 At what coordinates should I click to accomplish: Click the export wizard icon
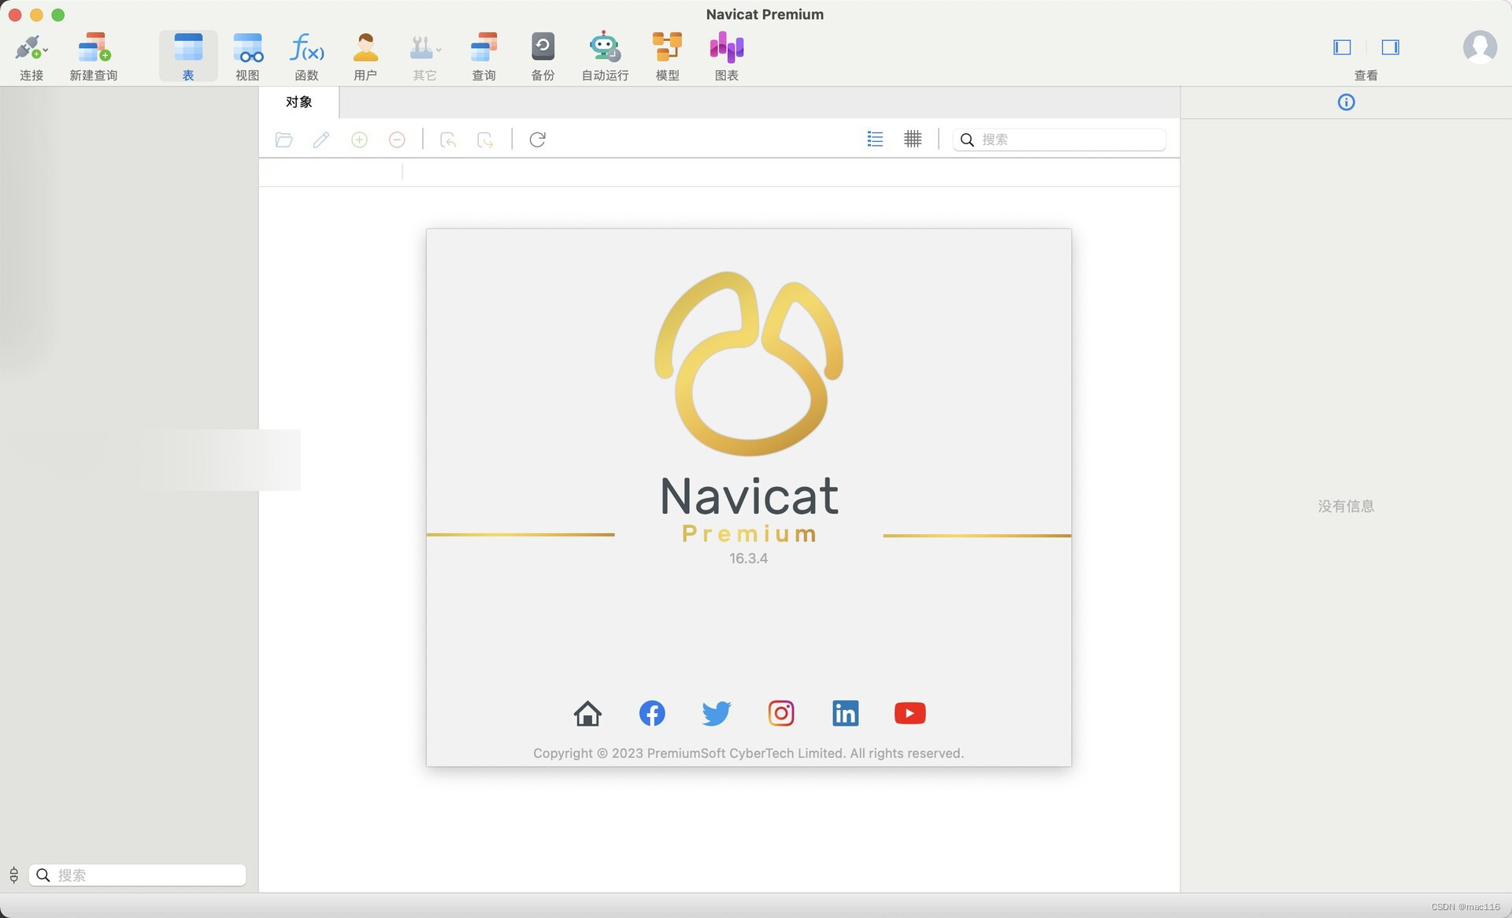[x=485, y=139]
